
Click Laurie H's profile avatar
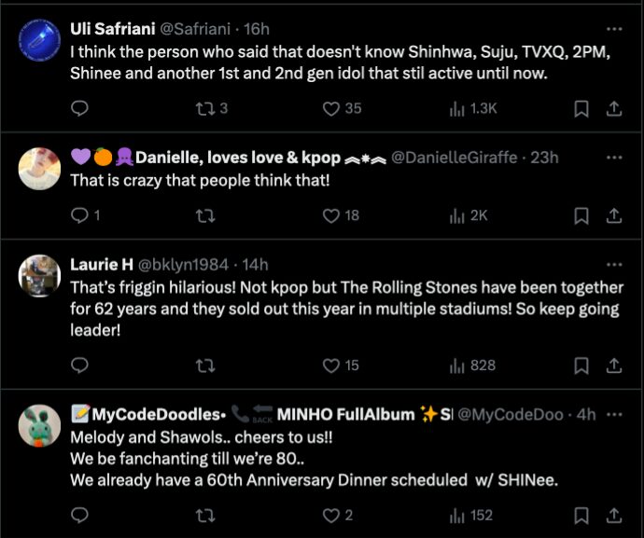click(40, 276)
